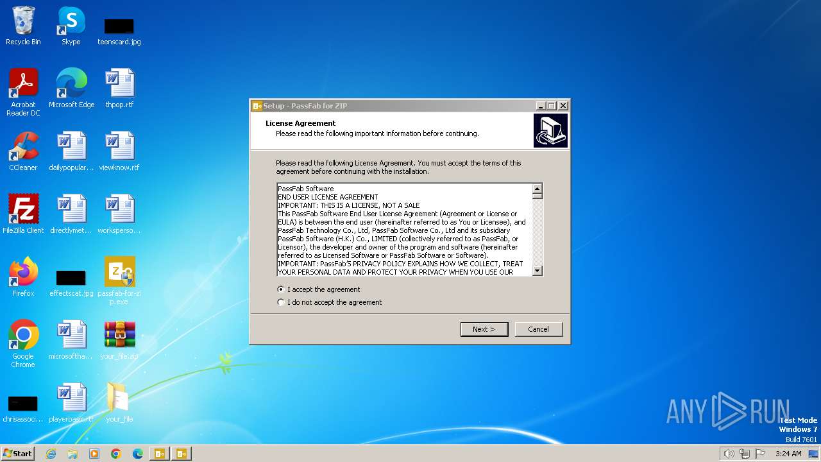
Task: Close the PassFab setup window
Action: click(563, 106)
